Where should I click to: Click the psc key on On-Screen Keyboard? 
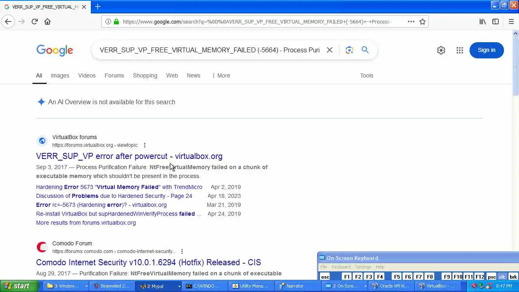click(x=491, y=277)
